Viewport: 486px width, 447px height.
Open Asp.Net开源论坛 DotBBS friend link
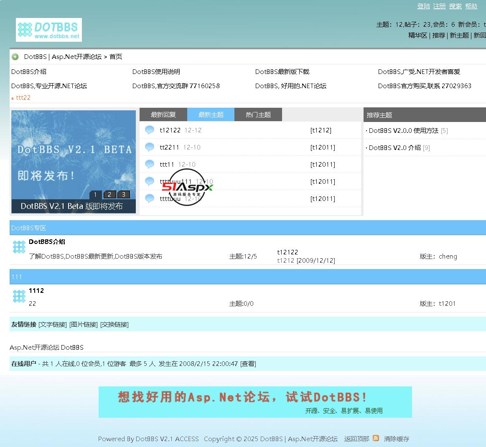[x=46, y=347]
